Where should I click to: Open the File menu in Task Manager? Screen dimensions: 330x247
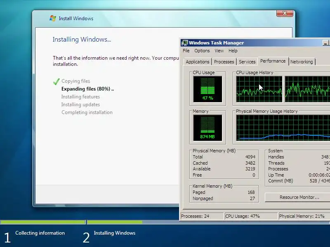(186, 51)
